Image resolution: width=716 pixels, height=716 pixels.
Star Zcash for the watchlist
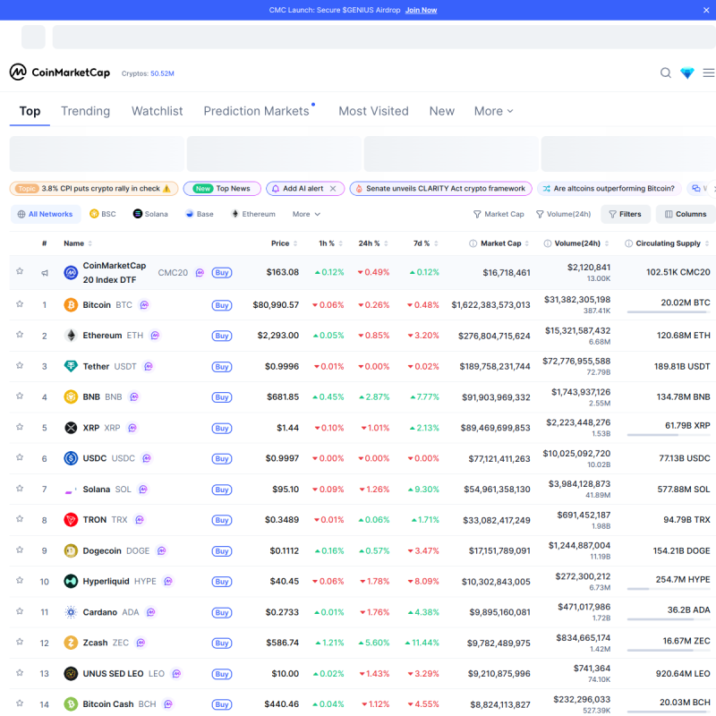pyautogui.click(x=20, y=642)
